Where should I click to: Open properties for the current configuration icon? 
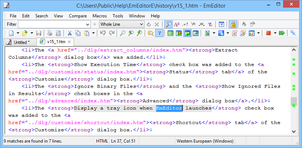(x=234, y=33)
